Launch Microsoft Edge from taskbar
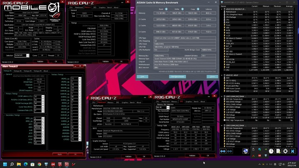This screenshot has height=168, width=299. [x=26, y=164]
